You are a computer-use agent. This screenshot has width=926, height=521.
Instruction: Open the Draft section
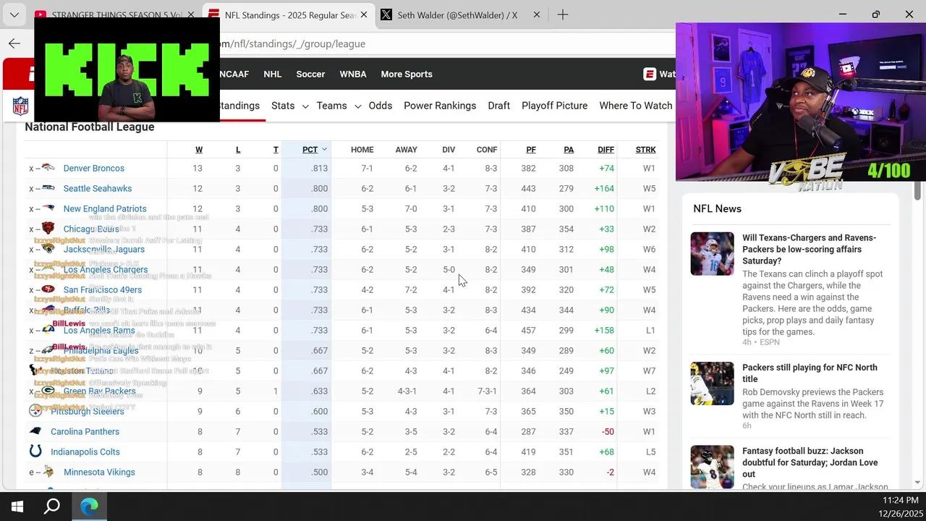point(499,106)
